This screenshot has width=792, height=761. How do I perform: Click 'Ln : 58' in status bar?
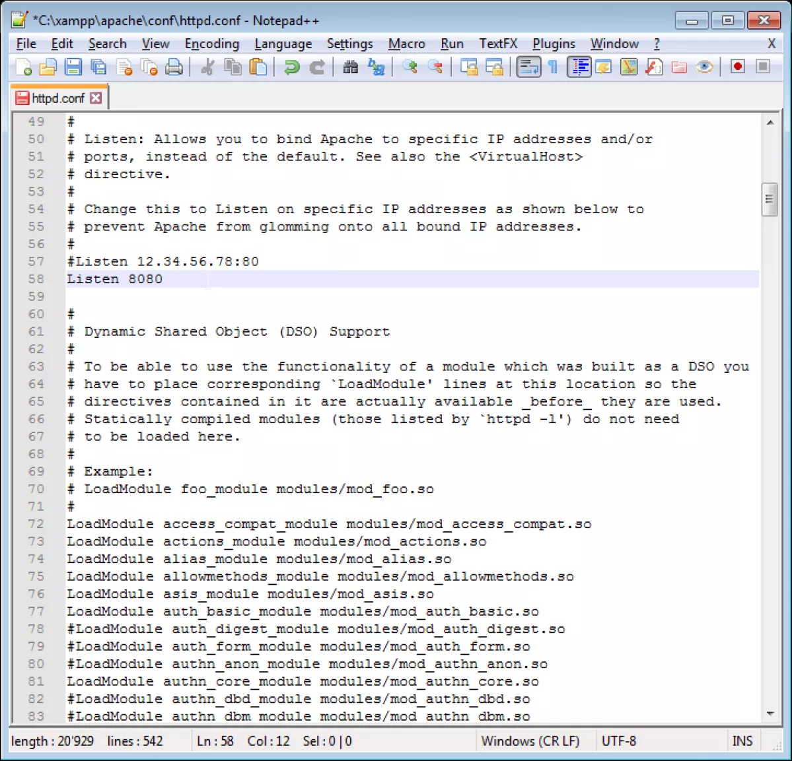click(x=215, y=741)
